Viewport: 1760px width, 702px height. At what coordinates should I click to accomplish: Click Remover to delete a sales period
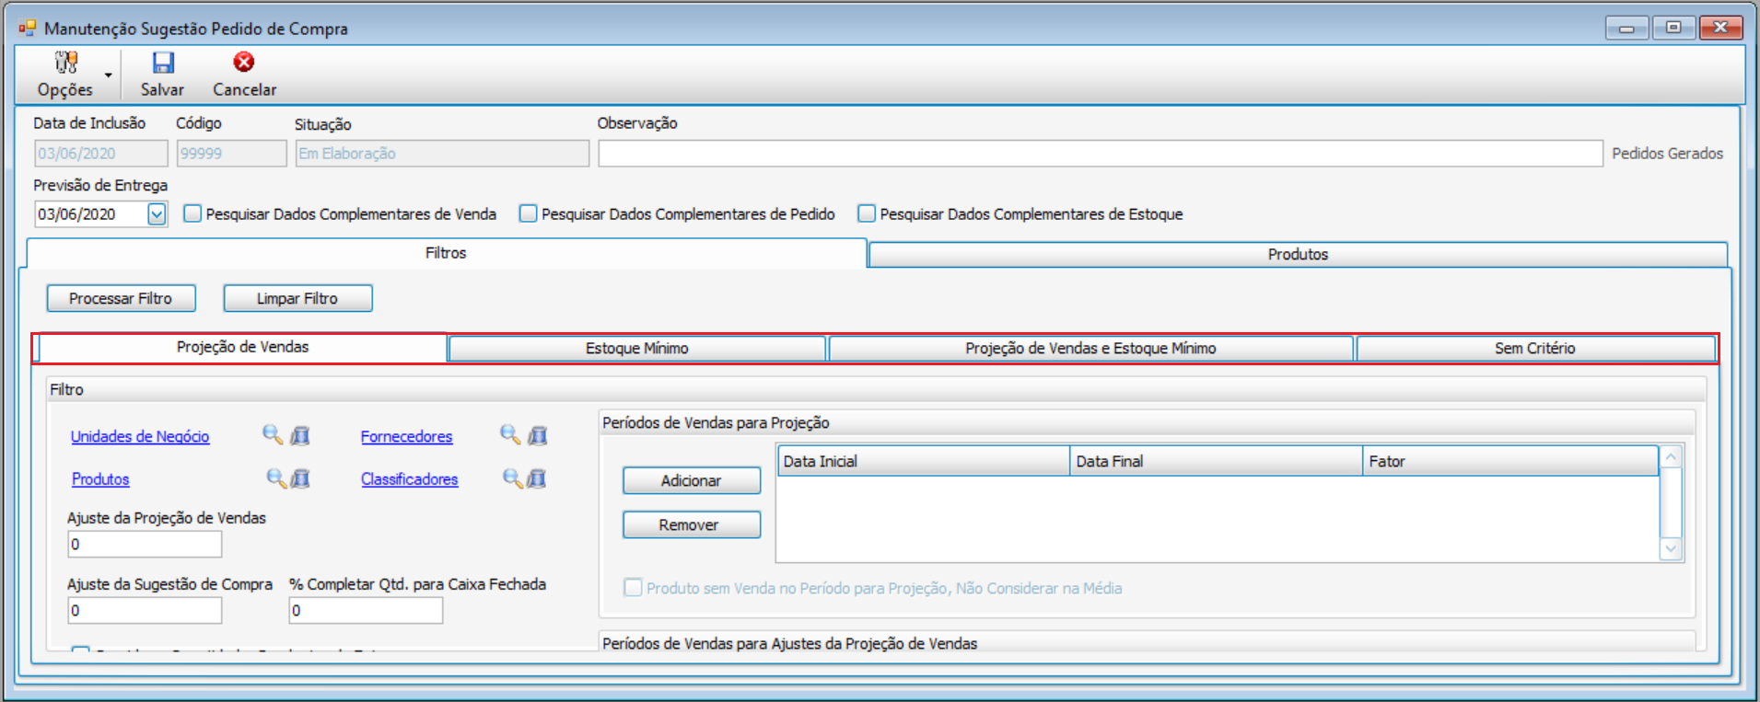[692, 524]
